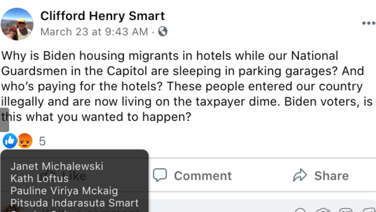
Task: Click the blue thumbs-up reaction icon
Action: tap(10, 140)
